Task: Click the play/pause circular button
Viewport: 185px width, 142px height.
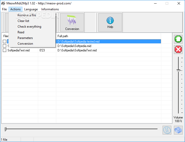Action: 167,130
